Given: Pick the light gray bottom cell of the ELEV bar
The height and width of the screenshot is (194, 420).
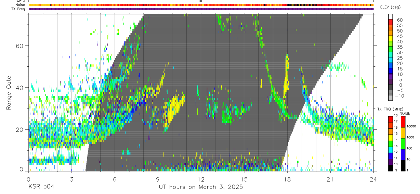Looking at the screenshot, I should pos(391,98).
